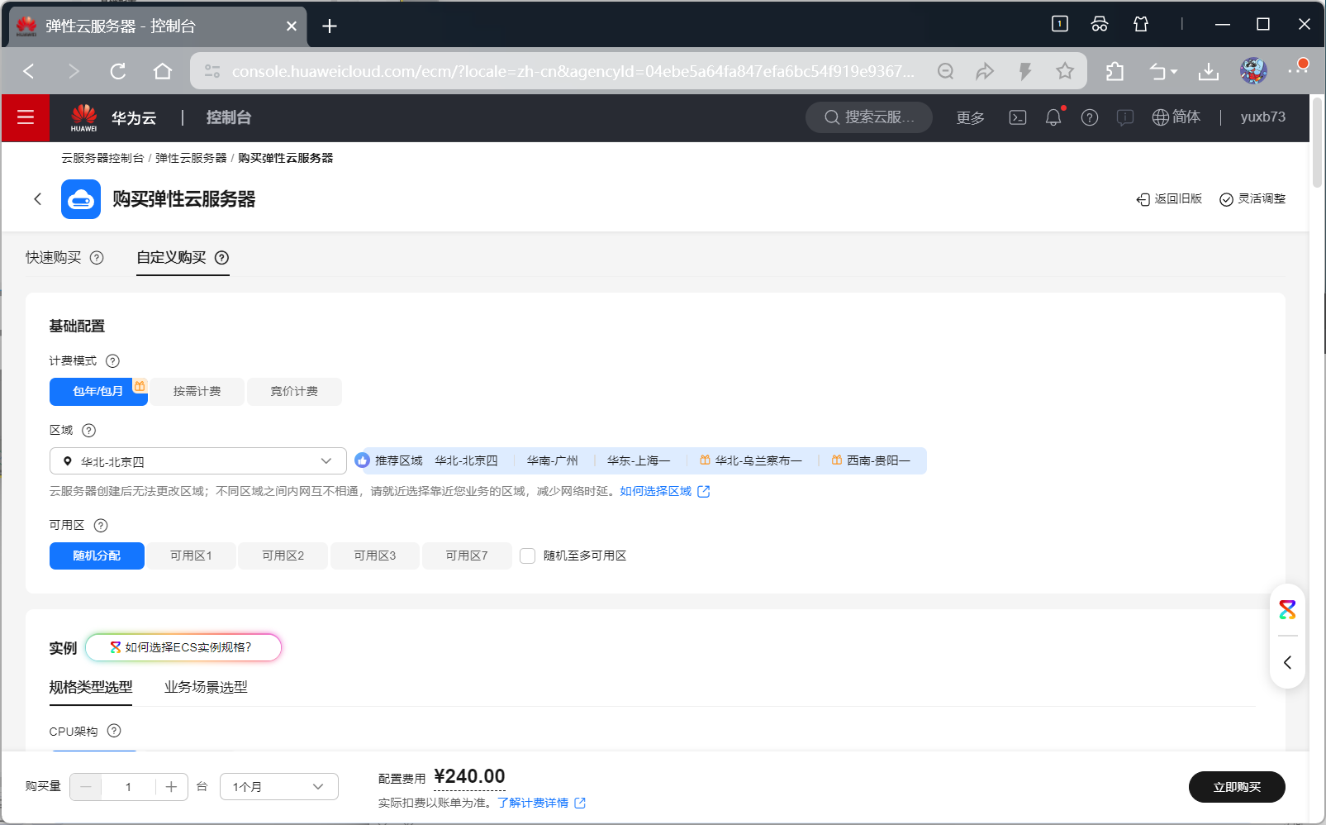Reload the page
Image resolution: width=1326 pixels, height=825 pixels.
[x=118, y=71]
